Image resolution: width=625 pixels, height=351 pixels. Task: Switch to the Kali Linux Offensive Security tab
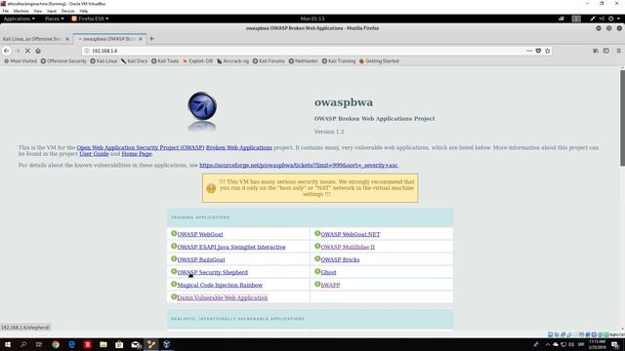[x=32, y=39]
